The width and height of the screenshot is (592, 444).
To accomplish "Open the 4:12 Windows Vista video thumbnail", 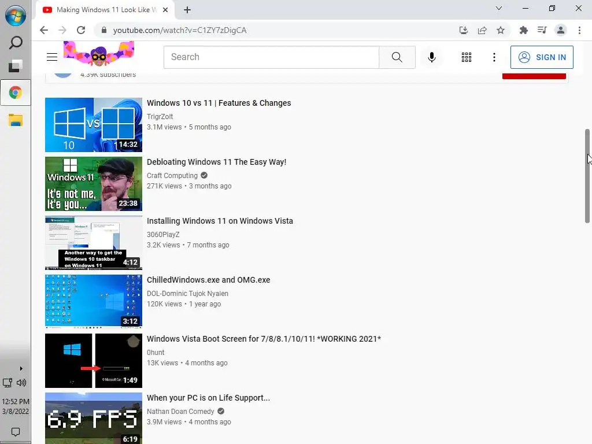I will [x=94, y=243].
